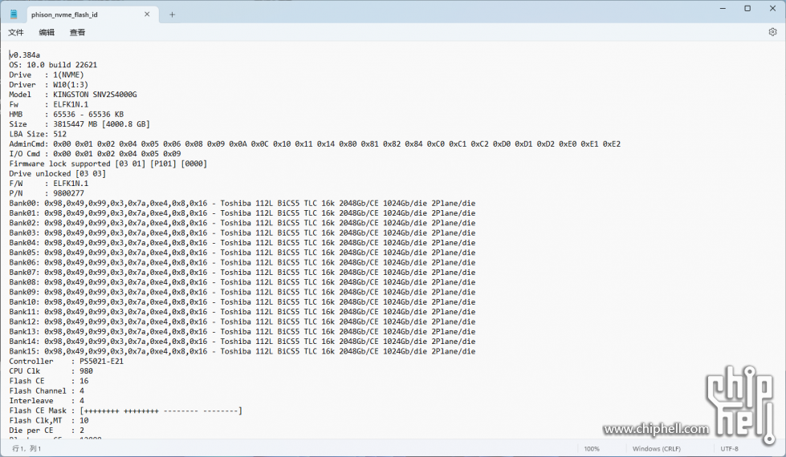Click the Bank00 flash ID line
The height and width of the screenshot is (457, 786).
pos(242,203)
